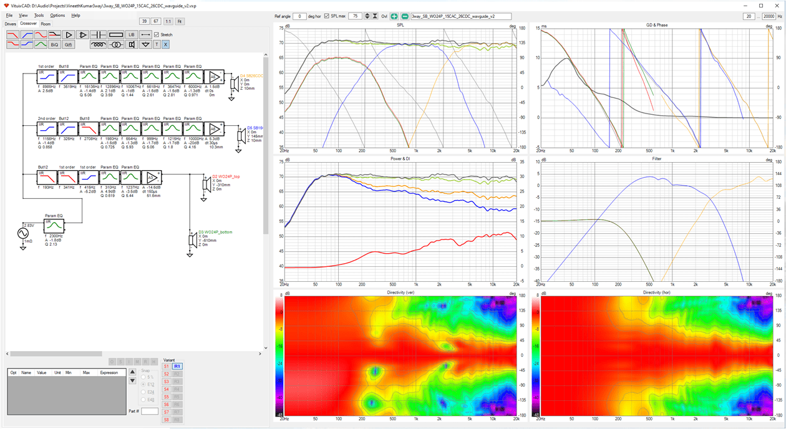Switch to the Drivers tab
The width and height of the screenshot is (786, 429).
[x=10, y=24]
